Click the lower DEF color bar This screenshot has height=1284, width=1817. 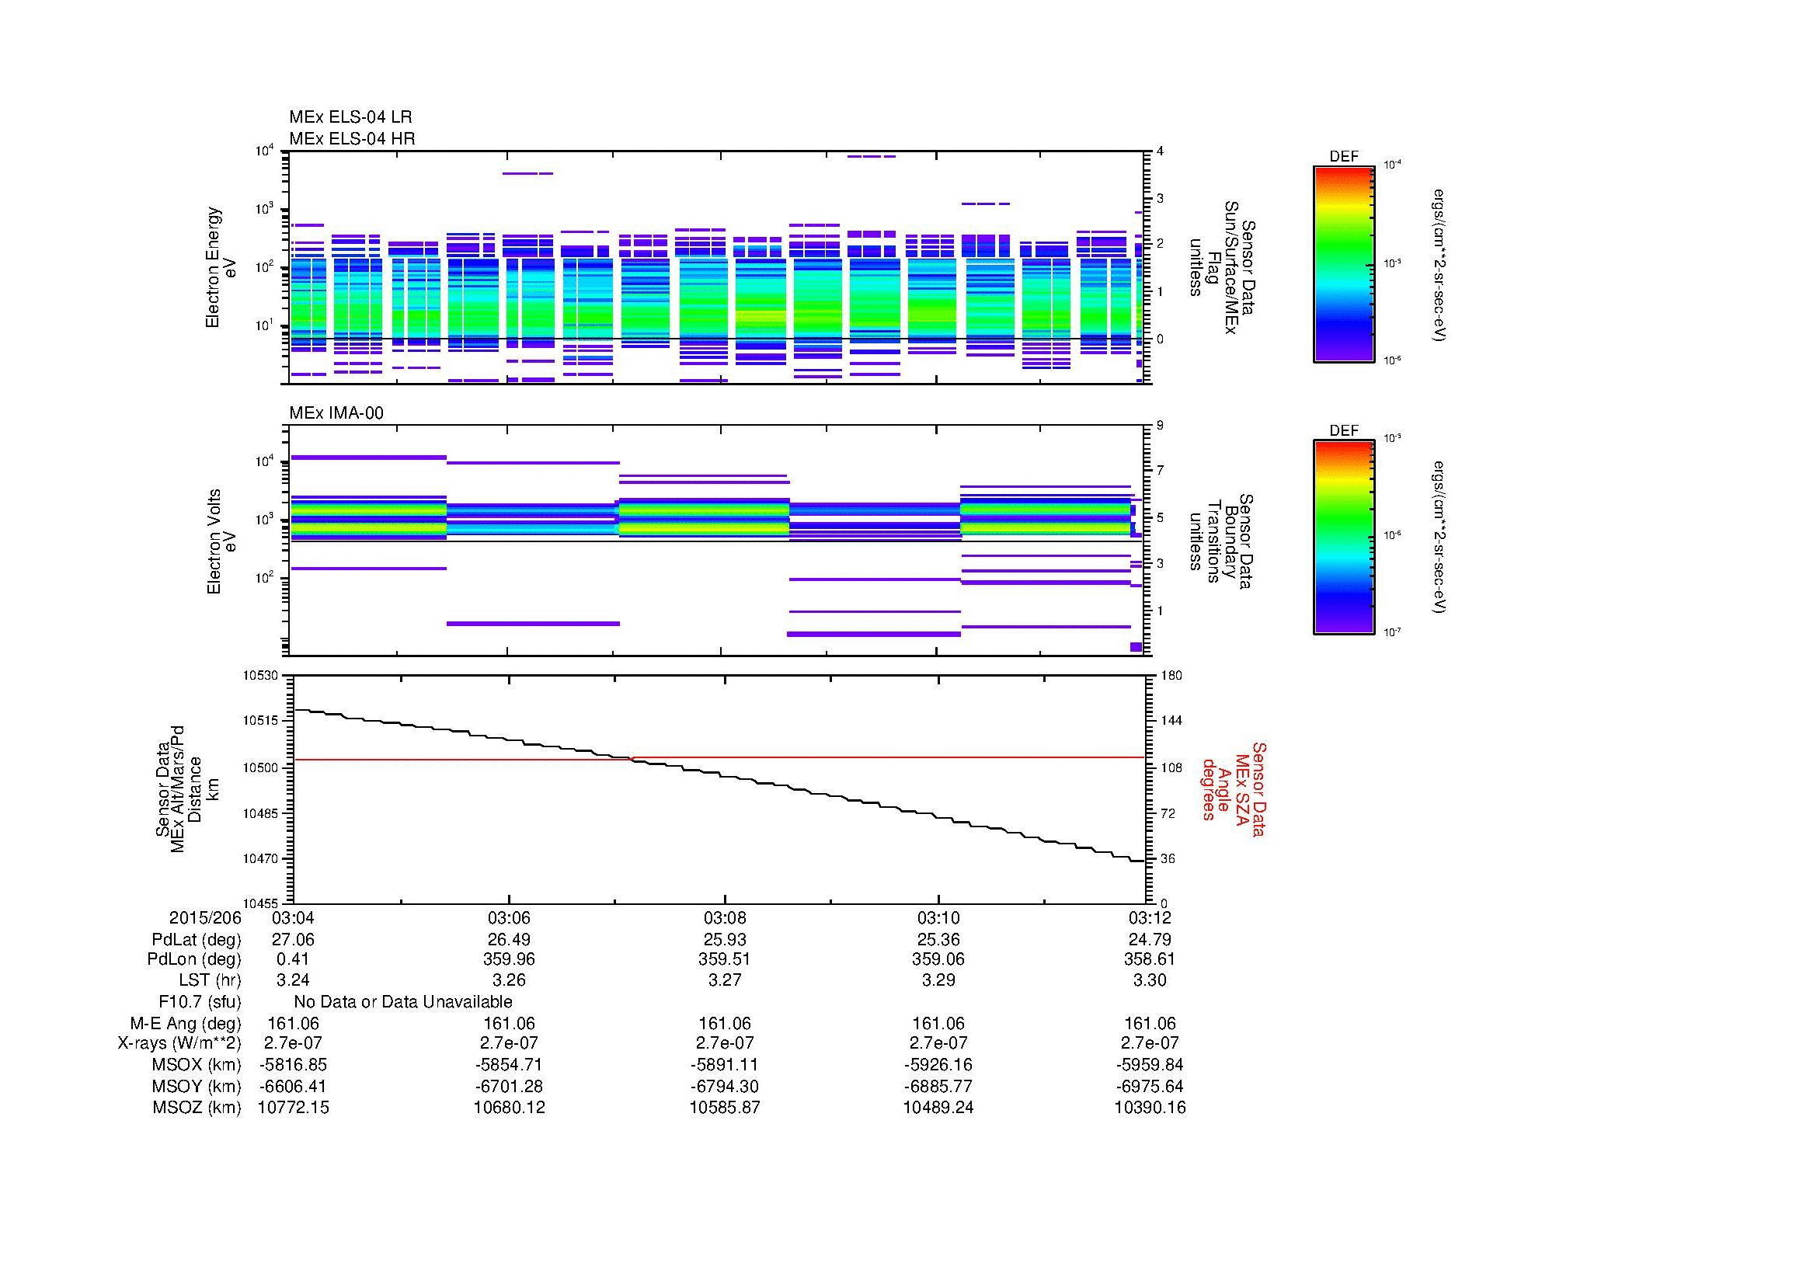[x=1343, y=538]
